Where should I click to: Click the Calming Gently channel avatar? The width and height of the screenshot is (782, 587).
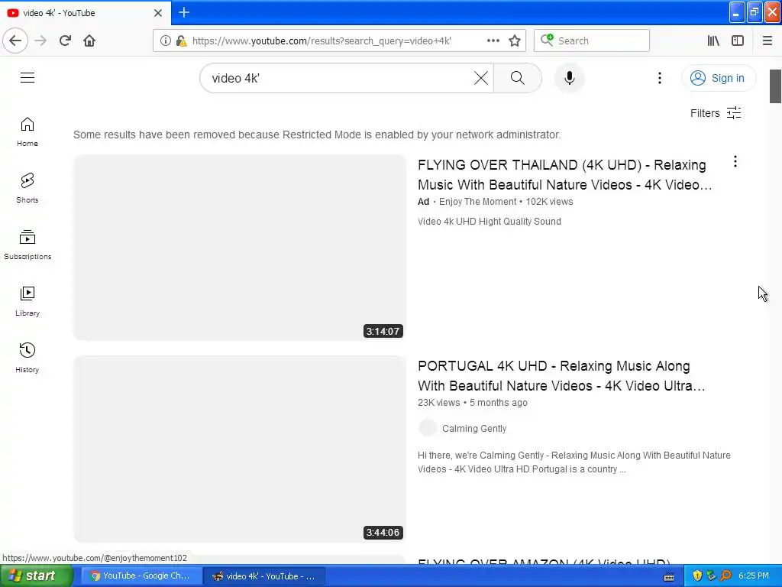tap(428, 428)
